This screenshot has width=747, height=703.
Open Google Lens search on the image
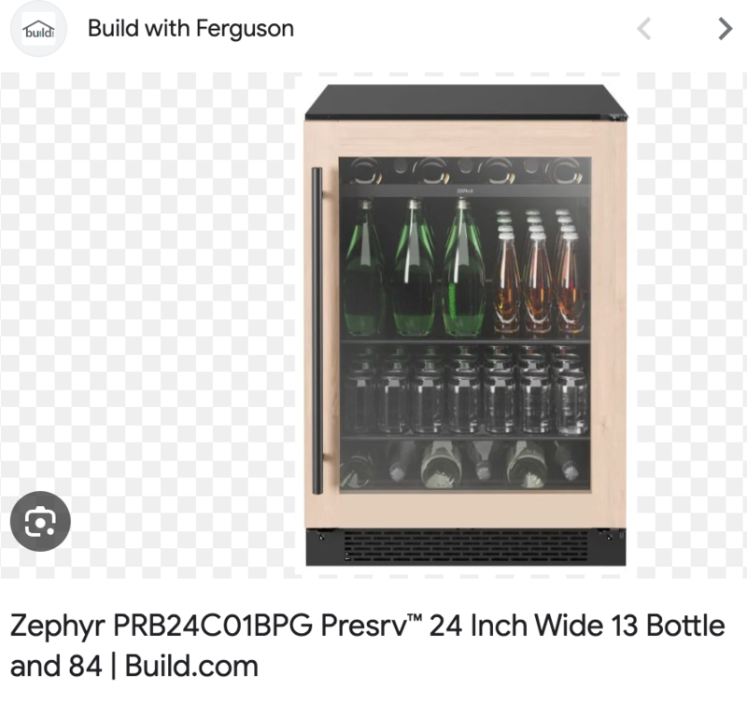(40, 521)
